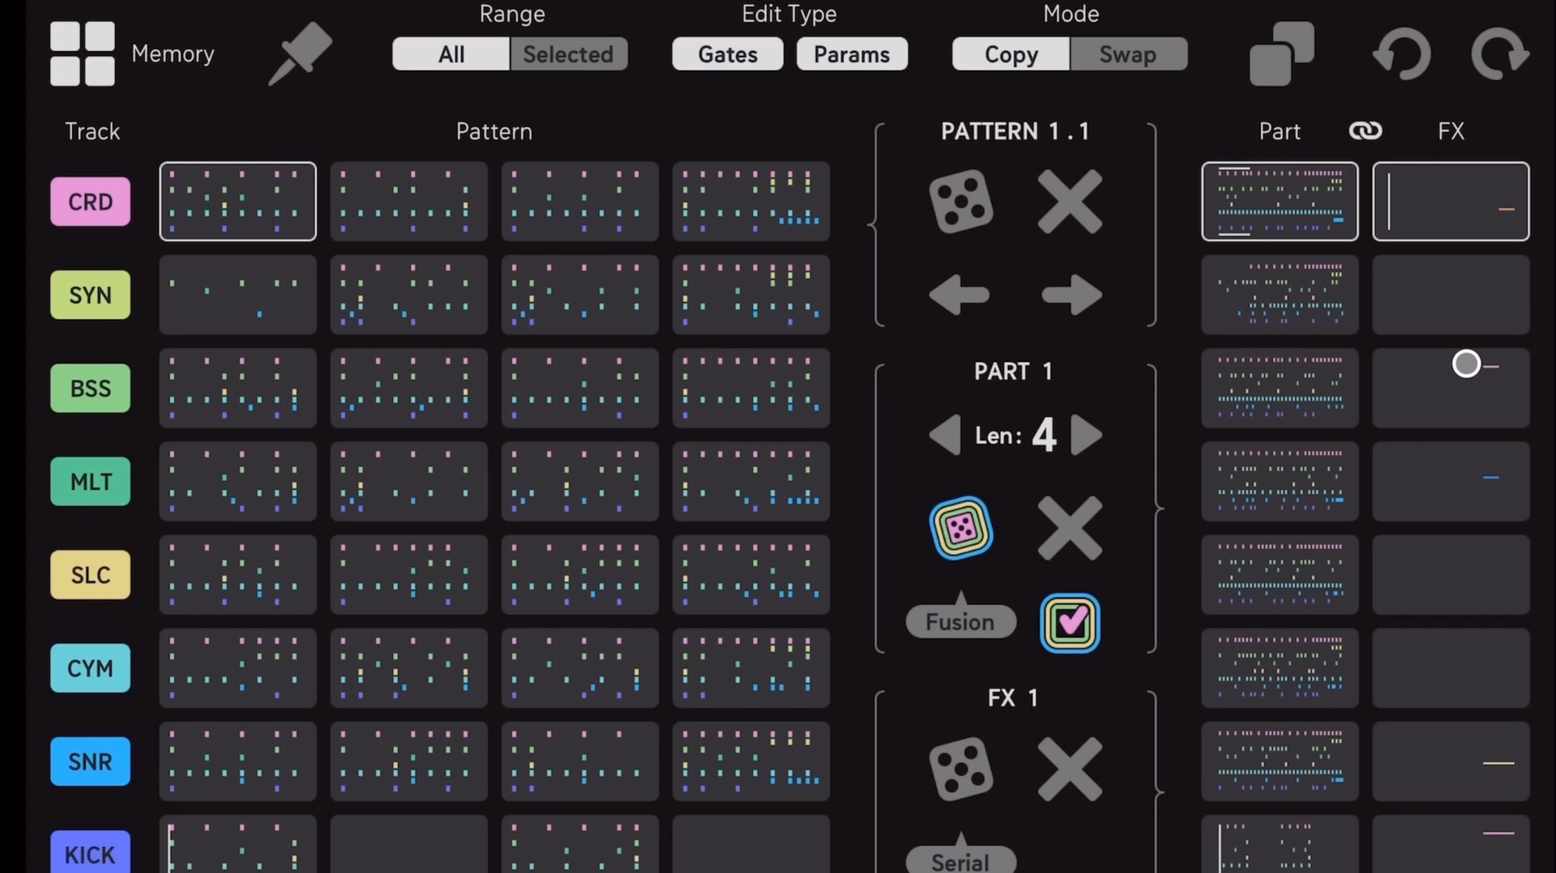Toggle Gates edit type
Screen dimensions: 1556x873
click(x=728, y=54)
